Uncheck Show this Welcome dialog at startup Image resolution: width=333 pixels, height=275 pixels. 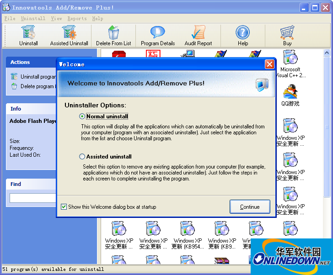(64, 207)
